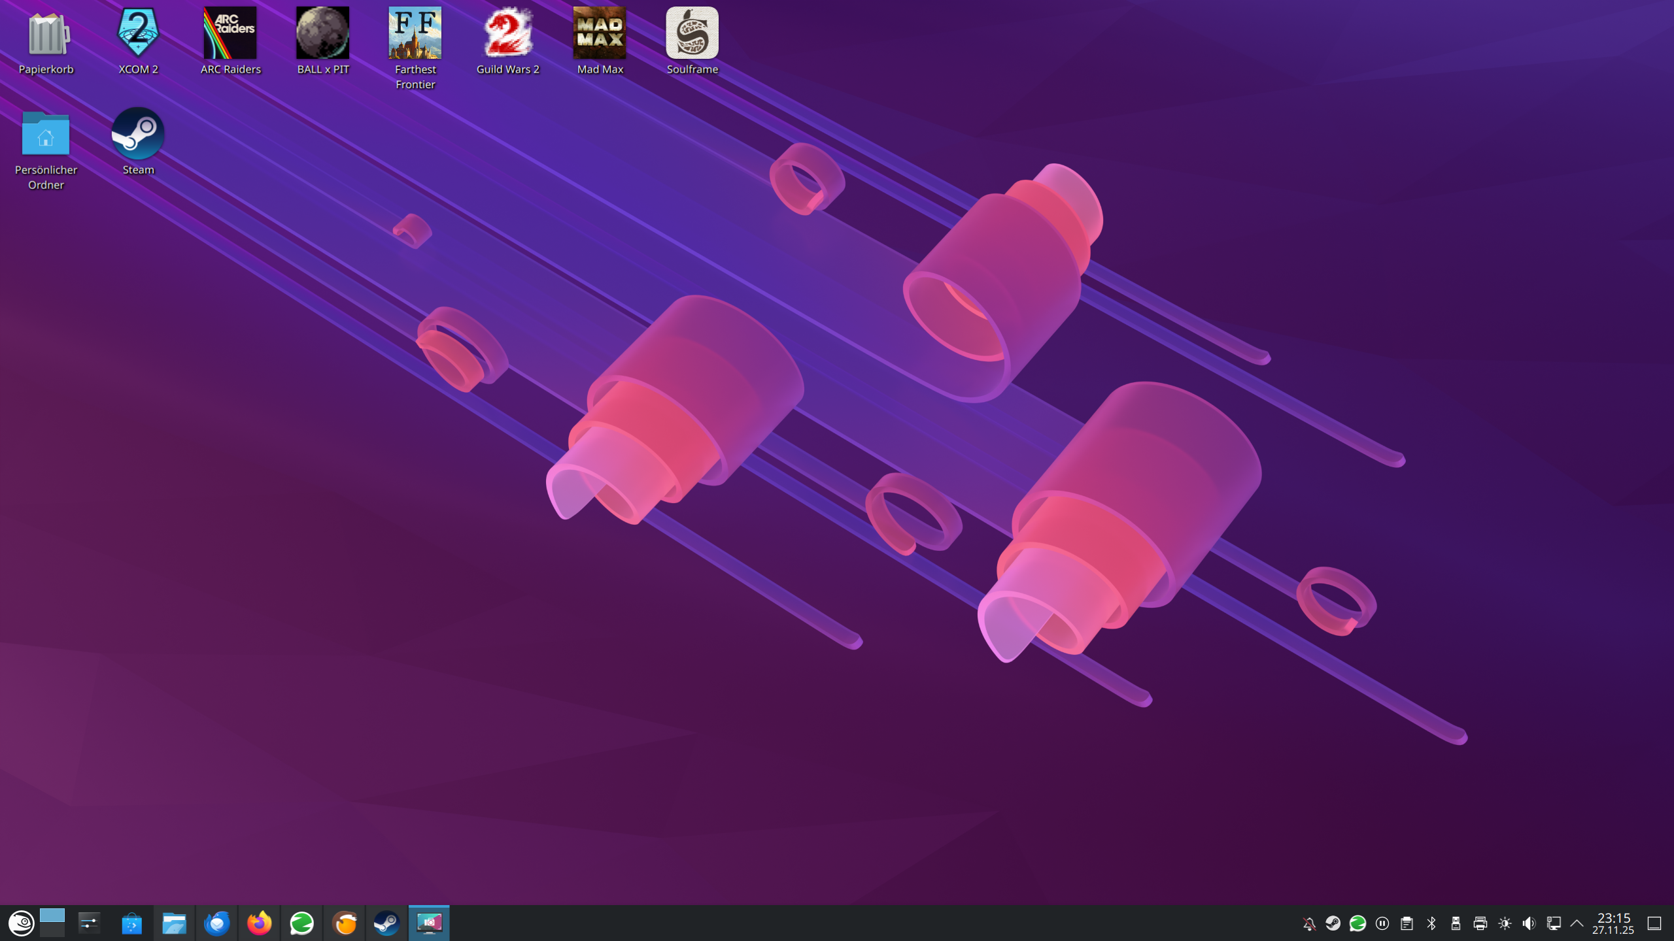Switch to the second virtual desktop pager

[52, 931]
